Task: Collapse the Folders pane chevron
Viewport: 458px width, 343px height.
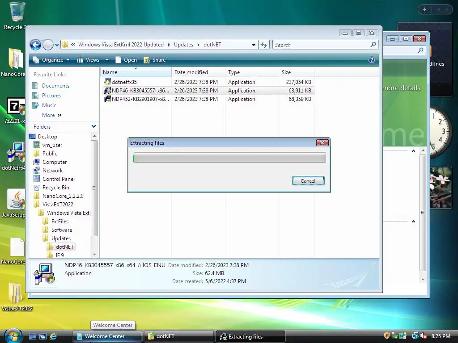Action: pyautogui.click(x=93, y=126)
